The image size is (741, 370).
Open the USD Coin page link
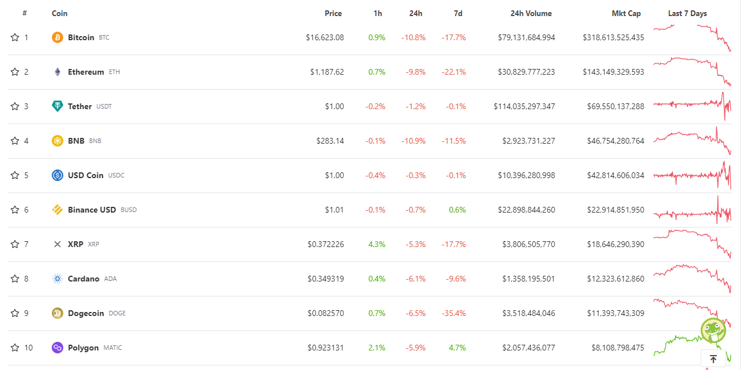point(86,175)
